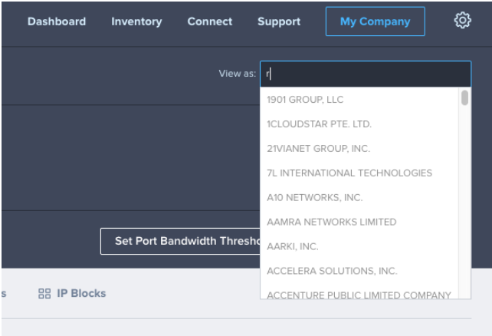This screenshot has width=492, height=336.
Task: Focus the View as search field
Action: click(x=366, y=74)
